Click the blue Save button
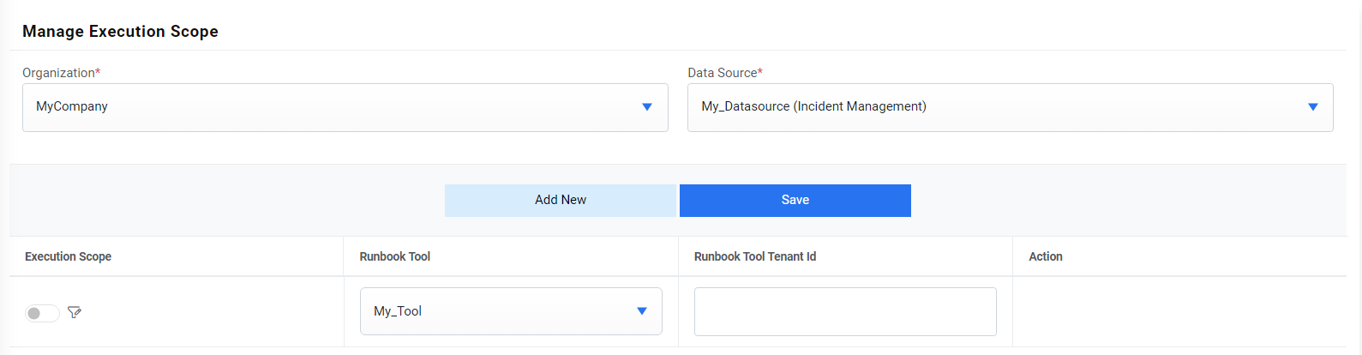1362x355 pixels. [795, 200]
